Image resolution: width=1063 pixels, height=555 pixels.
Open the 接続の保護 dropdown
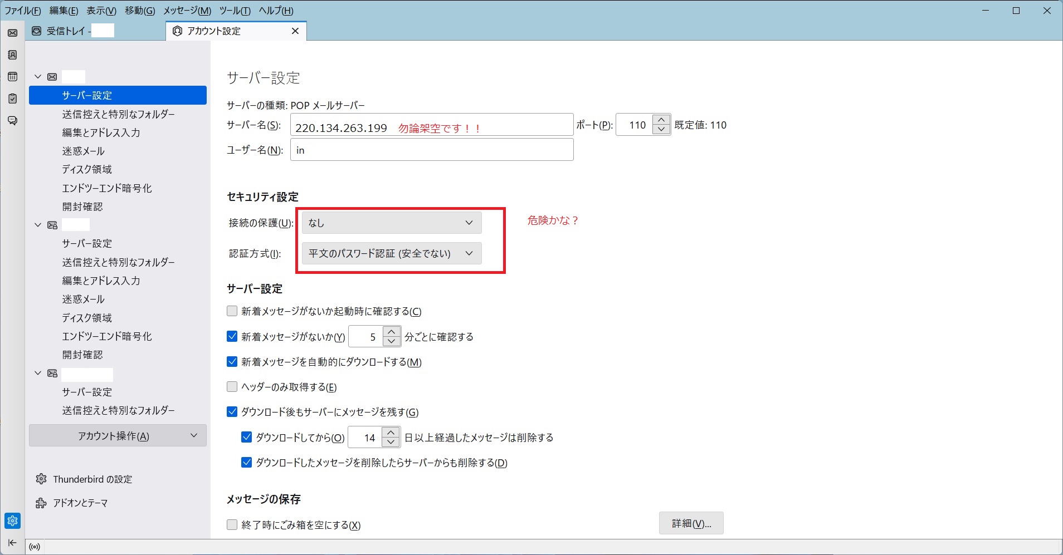(391, 223)
